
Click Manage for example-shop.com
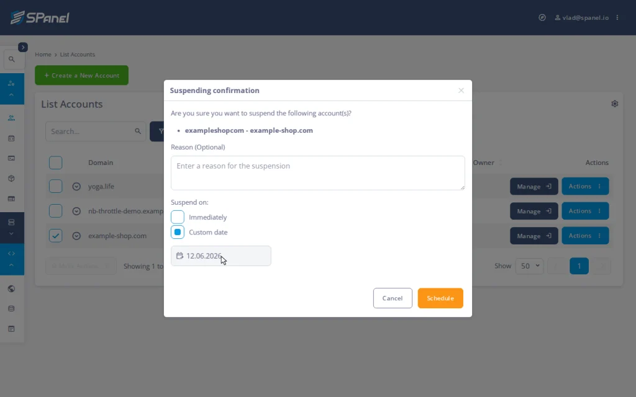click(x=534, y=236)
